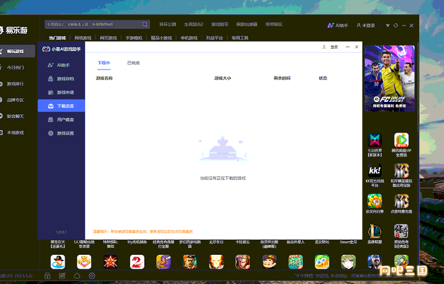Viewport: 444px width, 284px height.
Task: Click the edit note icon in the bottom bar
Action: [62, 275]
